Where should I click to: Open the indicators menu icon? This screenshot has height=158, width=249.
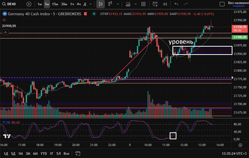[x=128, y=4]
